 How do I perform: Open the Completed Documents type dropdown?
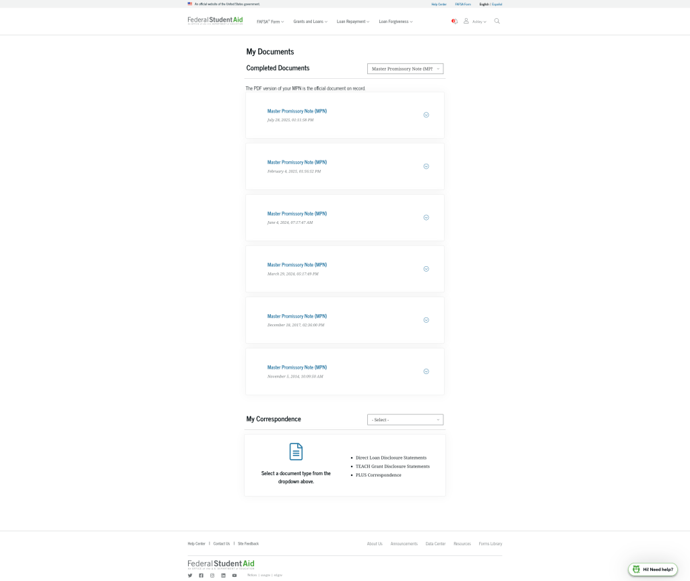tap(405, 69)
